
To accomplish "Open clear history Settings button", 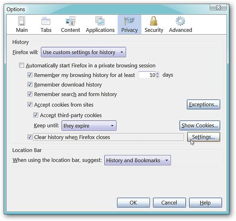I will [x=204, y=137].
